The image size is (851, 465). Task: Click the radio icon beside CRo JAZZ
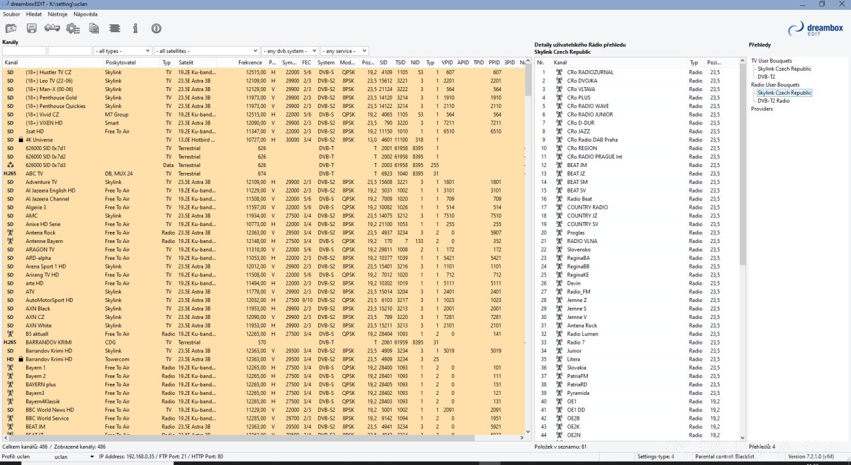[559, 131]
